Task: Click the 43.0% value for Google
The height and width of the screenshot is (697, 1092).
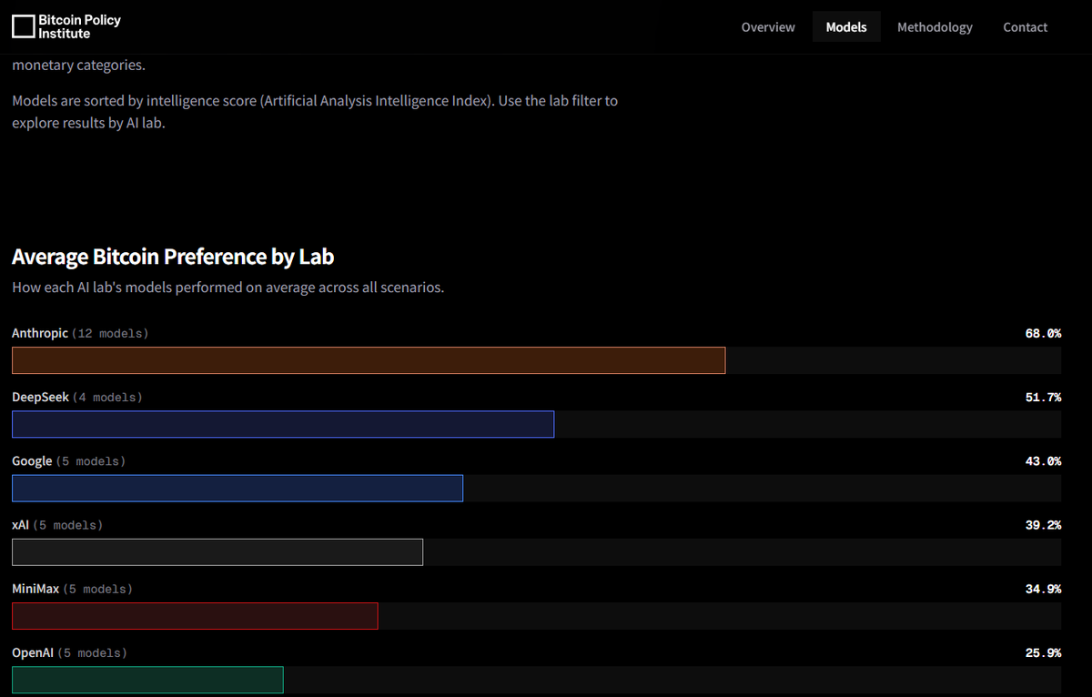Action: click(x=1043, y=461)
